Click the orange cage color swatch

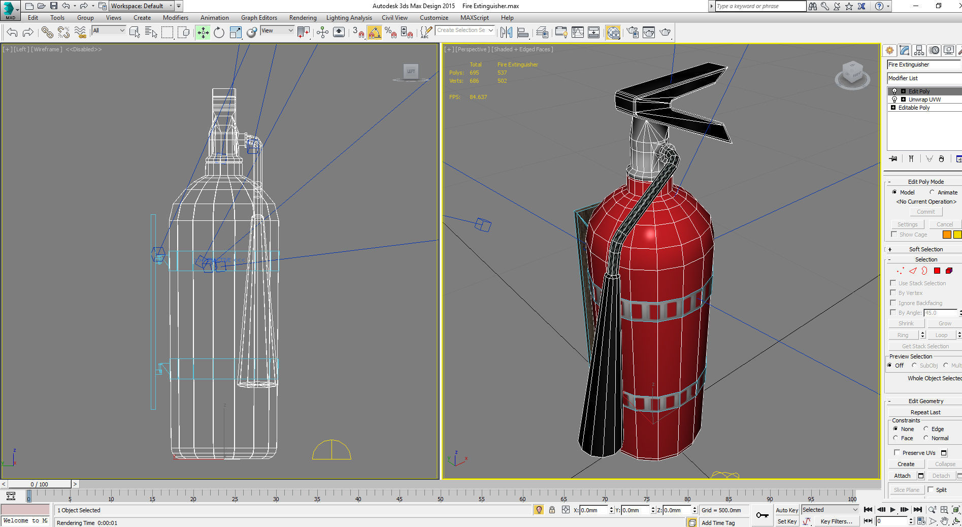[x=947, y=234]
